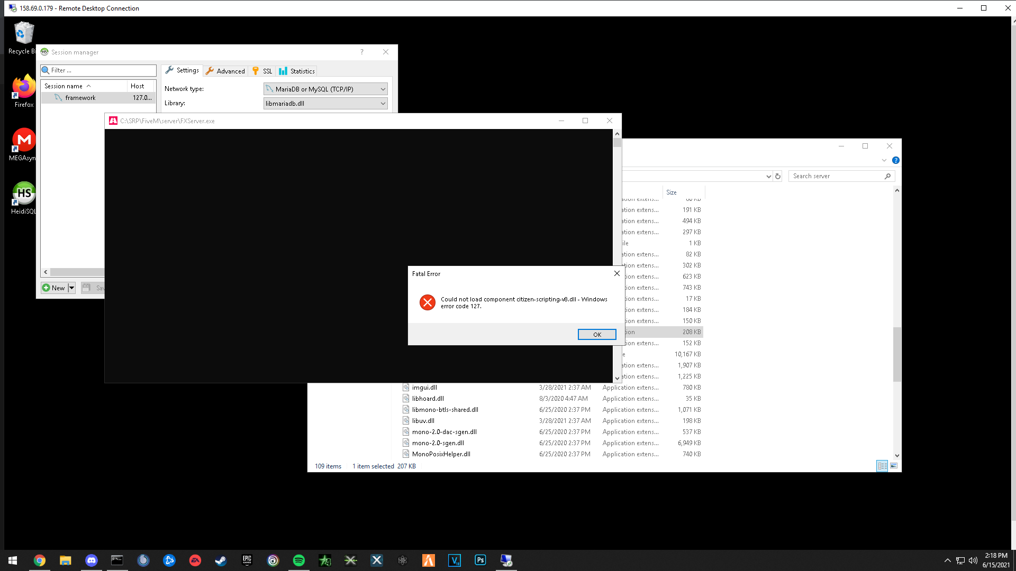Select libuv.dll in the file list
Viewport: 1016px width, 571px height.
423,420
